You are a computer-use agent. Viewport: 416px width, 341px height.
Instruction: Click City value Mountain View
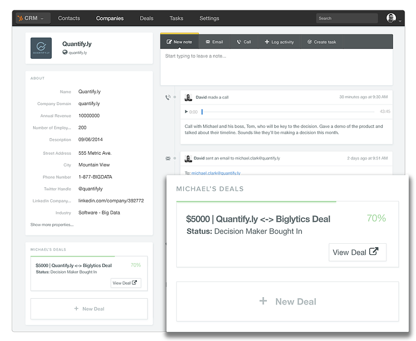pyautogui.click(x=94, y=165)
